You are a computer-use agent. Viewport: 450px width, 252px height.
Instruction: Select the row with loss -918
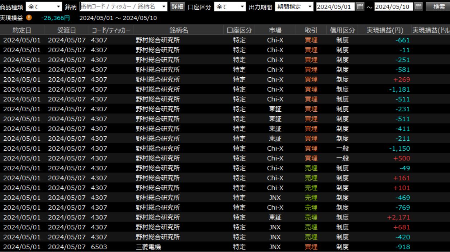pyautogui.click(x=225, y=247)
